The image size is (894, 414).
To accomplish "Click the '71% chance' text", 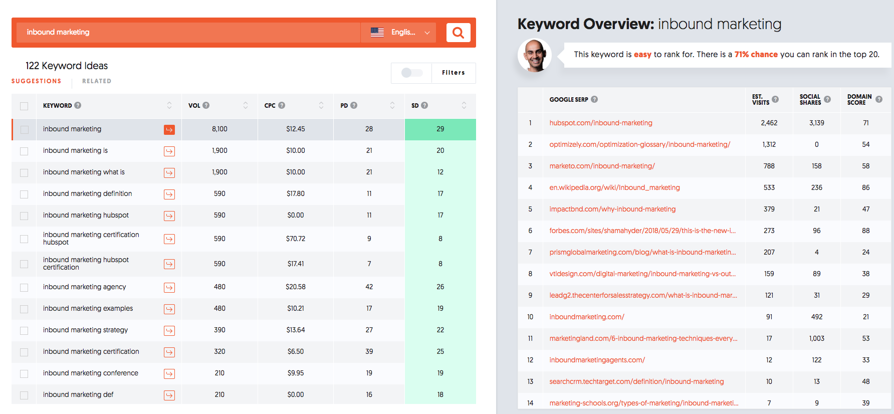I will click(x=756, y=55).
